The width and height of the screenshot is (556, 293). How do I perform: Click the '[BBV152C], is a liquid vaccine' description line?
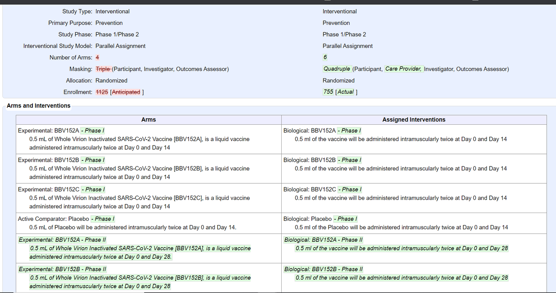pos(139,198)
